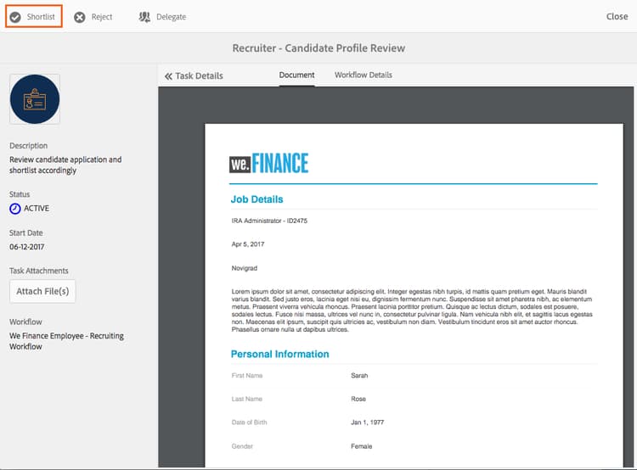Click the Delegate people icon

coord(144,17)
